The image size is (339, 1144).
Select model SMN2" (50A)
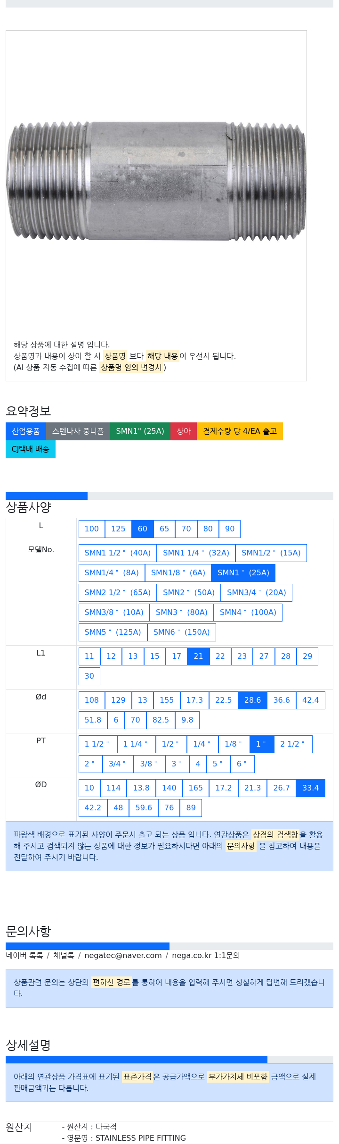pyautogui.click(x=189, y=593)
